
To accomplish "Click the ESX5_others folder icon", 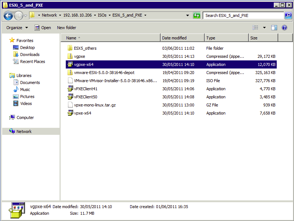I will (70, 48).
